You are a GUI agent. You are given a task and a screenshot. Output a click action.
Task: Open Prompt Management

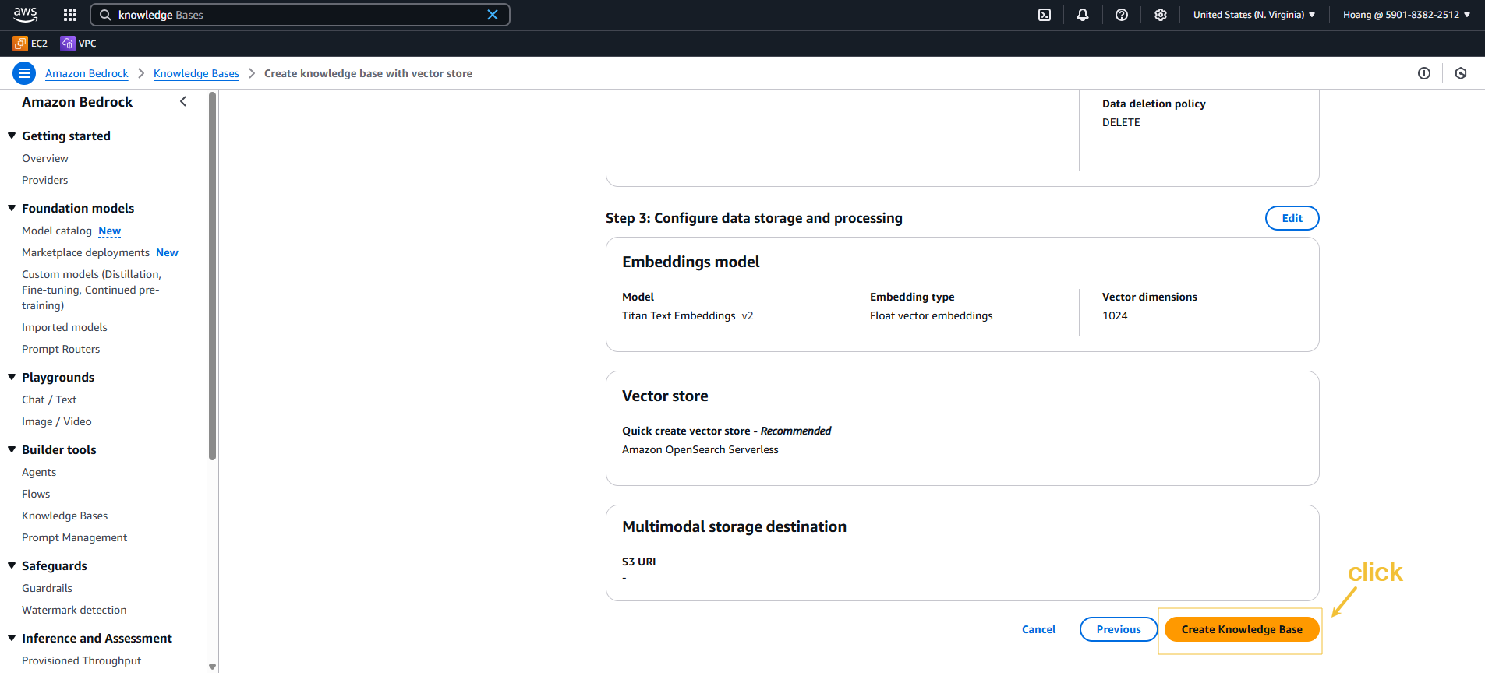click(74, 537)
